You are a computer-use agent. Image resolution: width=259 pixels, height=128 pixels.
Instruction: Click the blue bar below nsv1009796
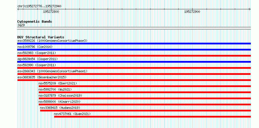134,50
